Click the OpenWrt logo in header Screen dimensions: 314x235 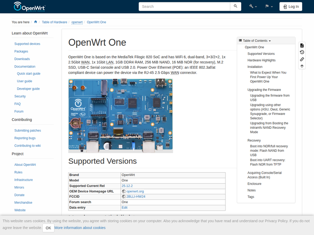[x=30, y=7]
